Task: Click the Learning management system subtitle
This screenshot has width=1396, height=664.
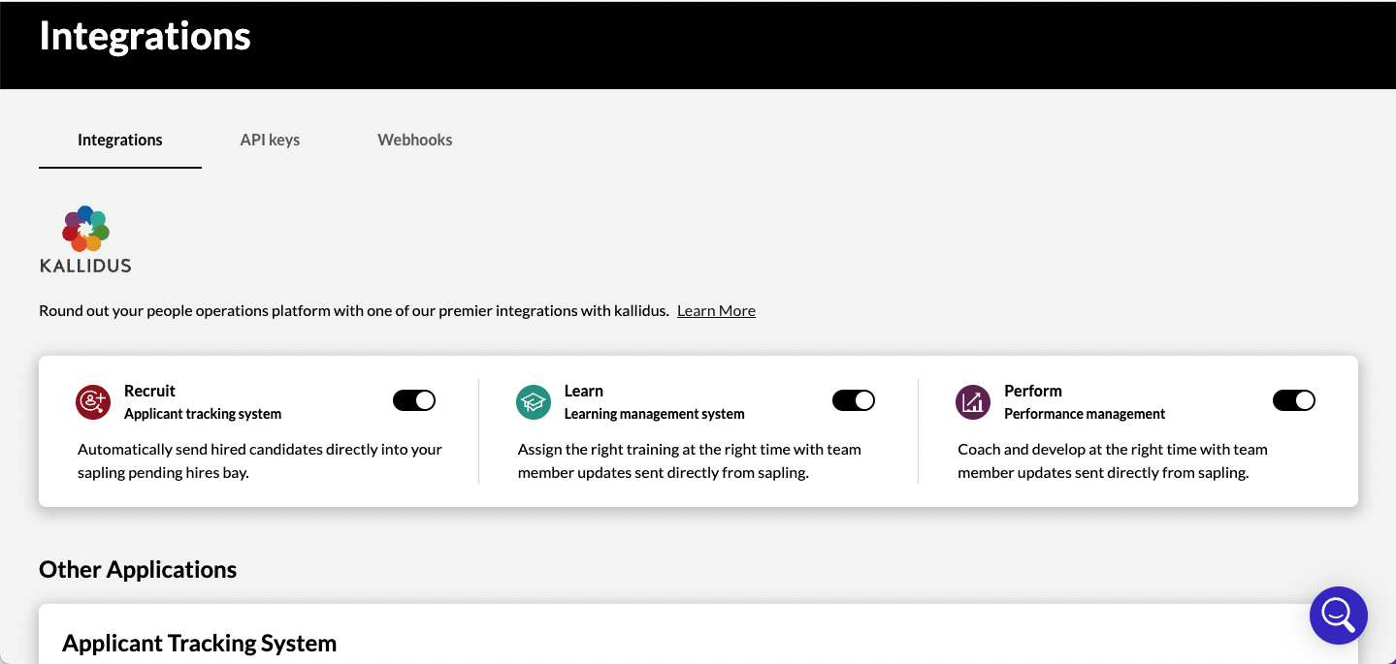Action: 655,414
